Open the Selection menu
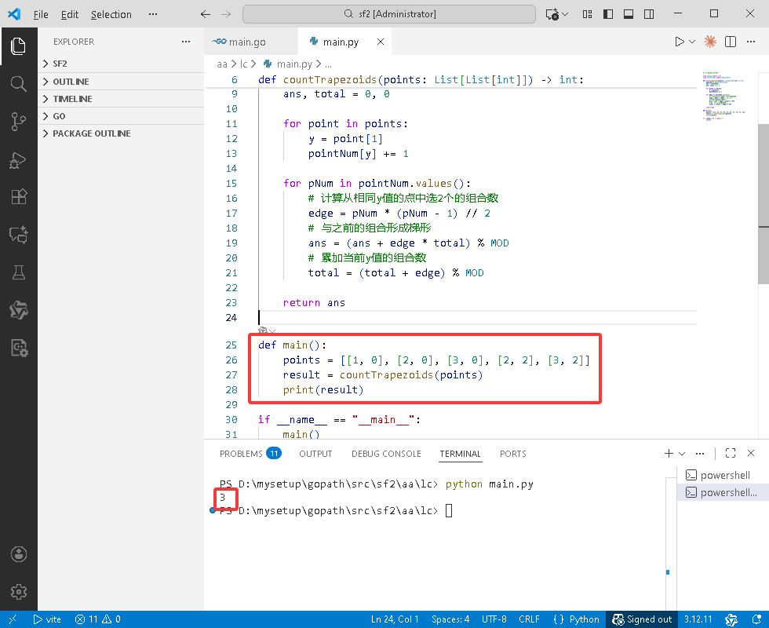Screen dimensions: 769x628 click(111, 14)
